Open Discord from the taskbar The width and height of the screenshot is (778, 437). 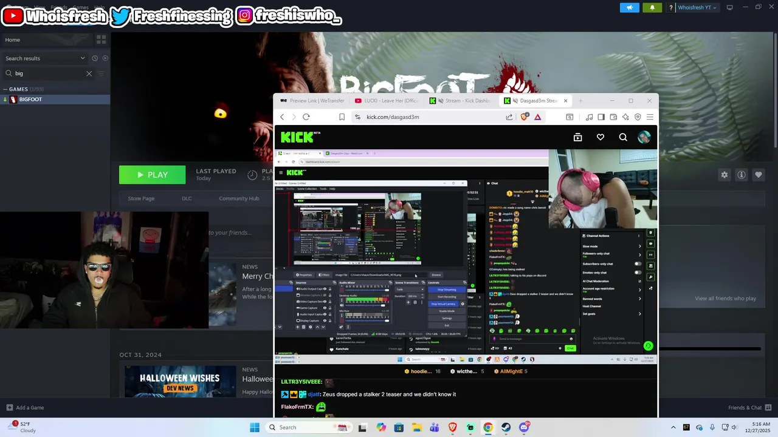(x=524, y=427)
